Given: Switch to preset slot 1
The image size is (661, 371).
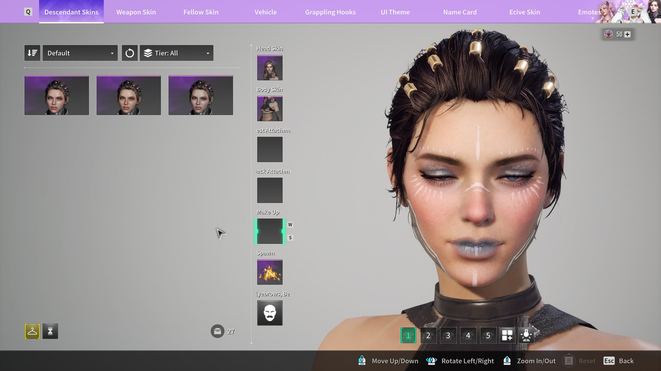Looking at the screenshot, I should (408, 335).
